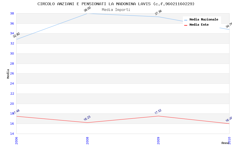The height and width of the screenshot is (150, 232).
Task: Click the chart title CIRCOLO ANZIANI E PENSIONATI
Action: pyautogui.click(x=116, y=4)
